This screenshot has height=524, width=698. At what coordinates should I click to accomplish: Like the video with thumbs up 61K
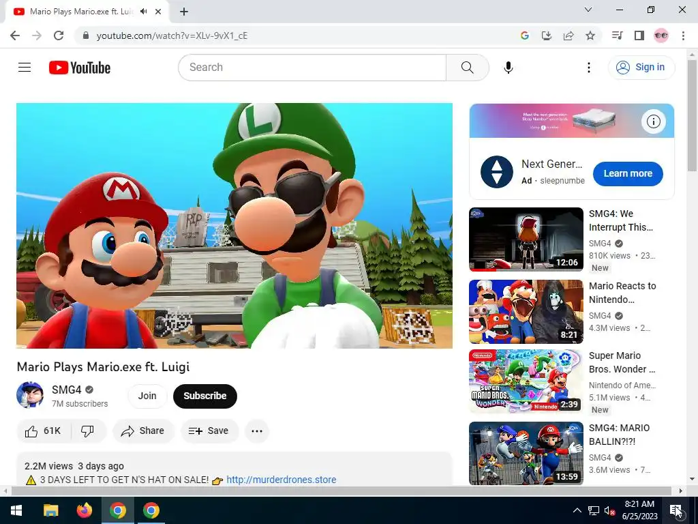tap(43, 431)
